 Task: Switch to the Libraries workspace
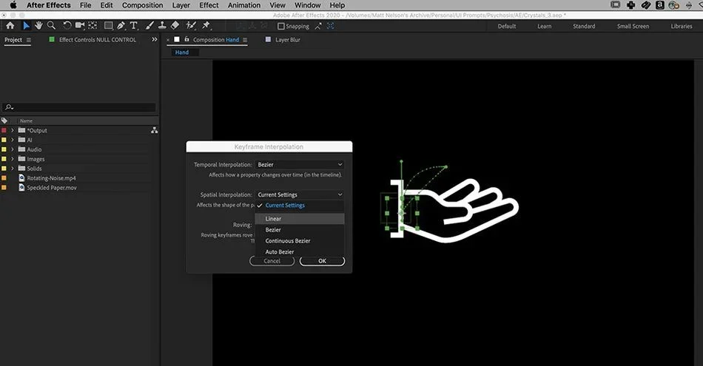pos(682,26)
